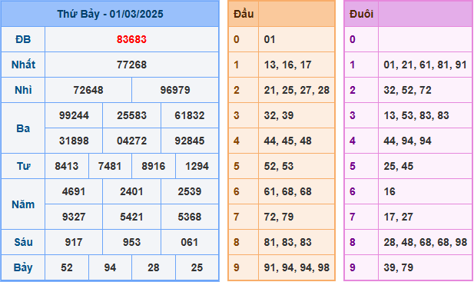Viewport: 474px width, 282px height.
Task: Click Đầu row 9 values 91, 94, 94, 98
Action: click(297, 268)
